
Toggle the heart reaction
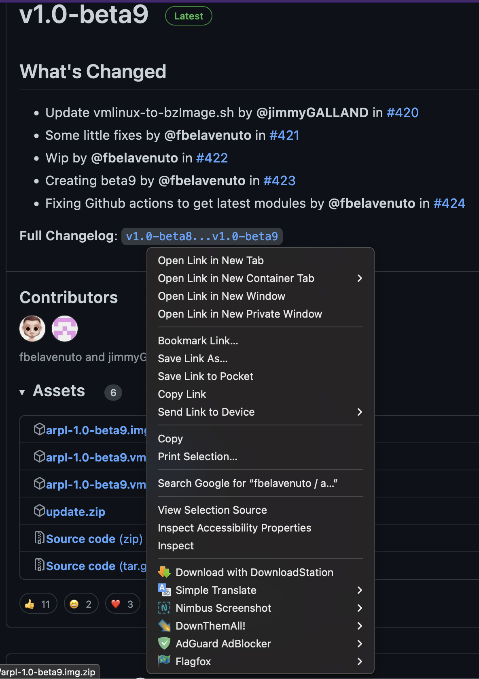pos(123,604)
